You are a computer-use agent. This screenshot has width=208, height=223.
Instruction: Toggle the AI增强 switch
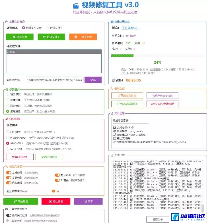tap(57, 180)
